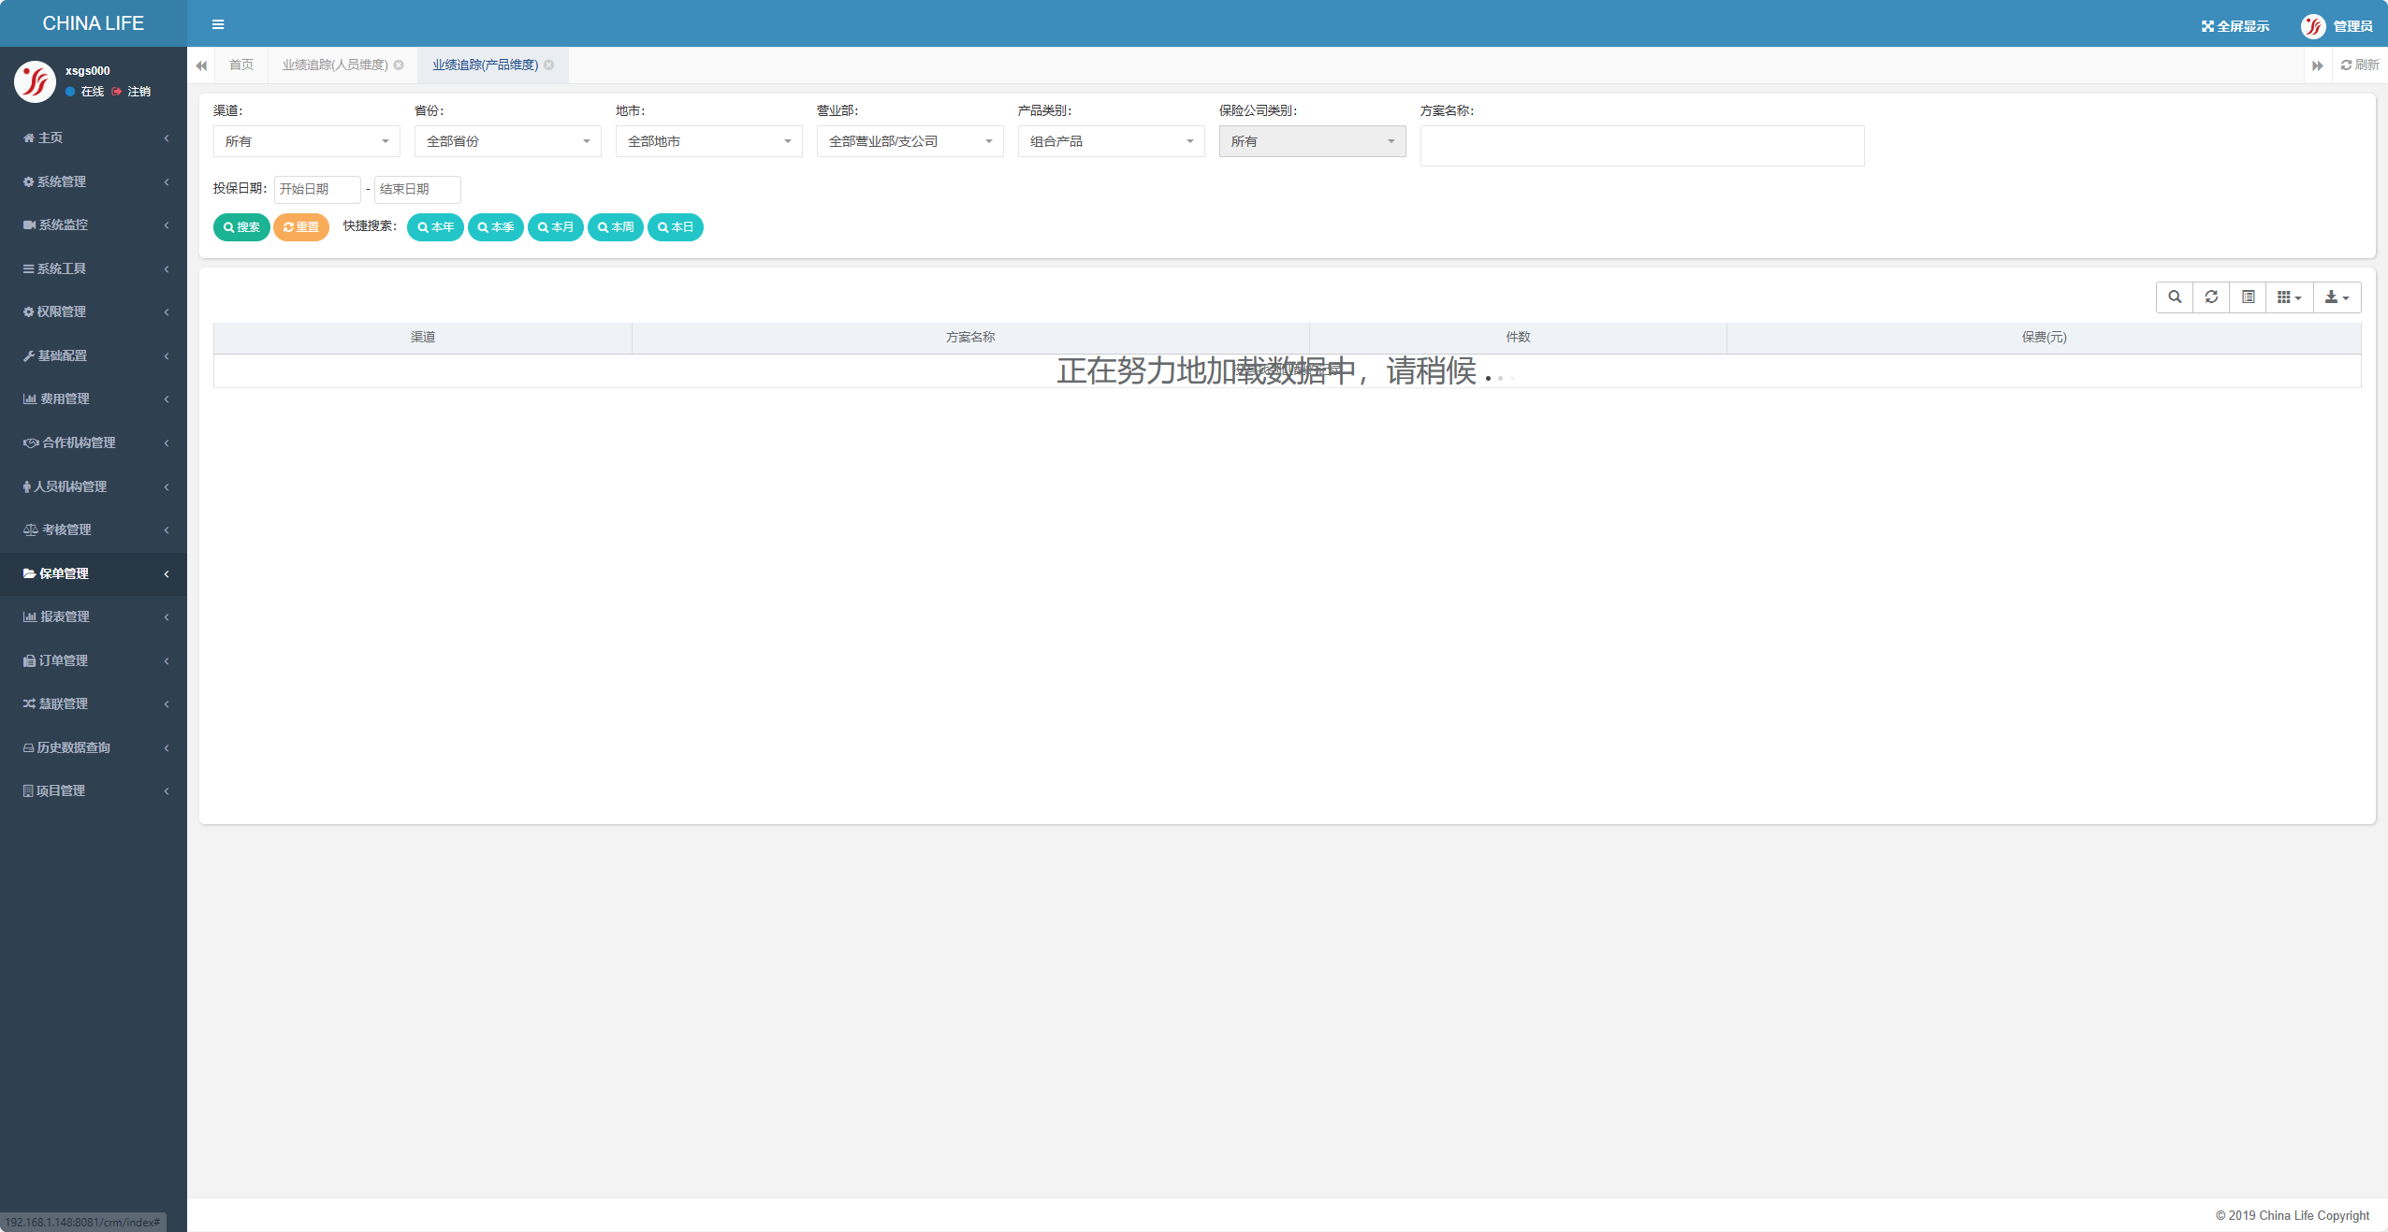The height and width of the screenshot is (1232, 2388).
Task: Open the 省份 dropdown
Action: (508, 141)
